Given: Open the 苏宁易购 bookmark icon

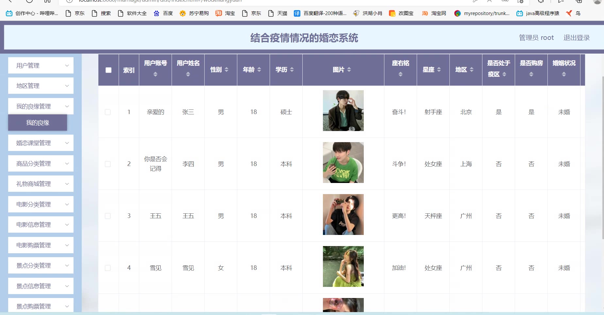Looking at the screenshot, I should click(x=183, y=13).
